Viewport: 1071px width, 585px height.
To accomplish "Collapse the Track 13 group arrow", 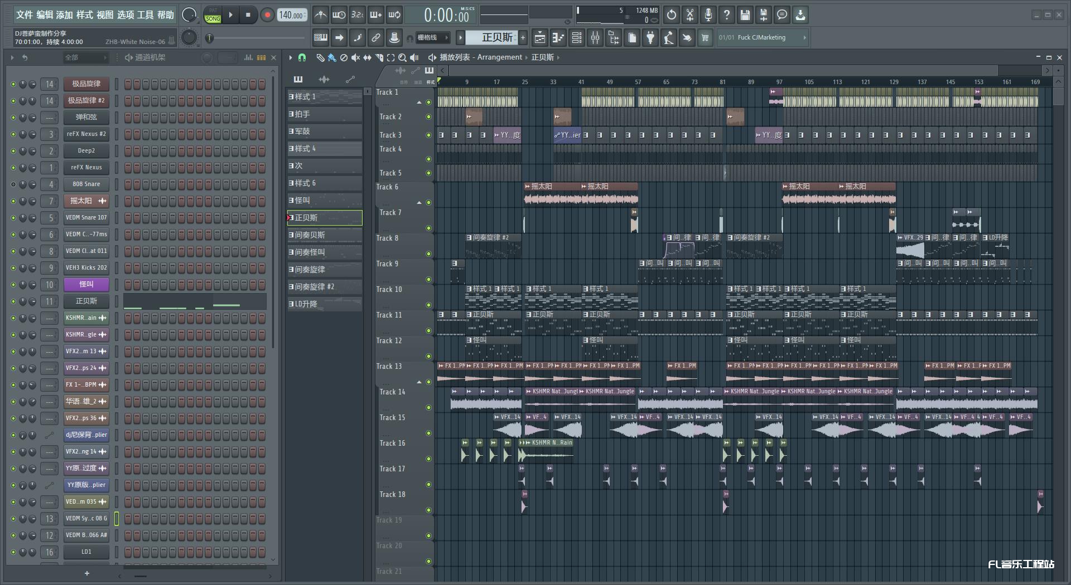I will tap(419, 382).
